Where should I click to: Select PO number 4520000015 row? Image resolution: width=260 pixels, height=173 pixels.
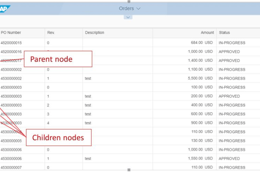pos(11,43)
